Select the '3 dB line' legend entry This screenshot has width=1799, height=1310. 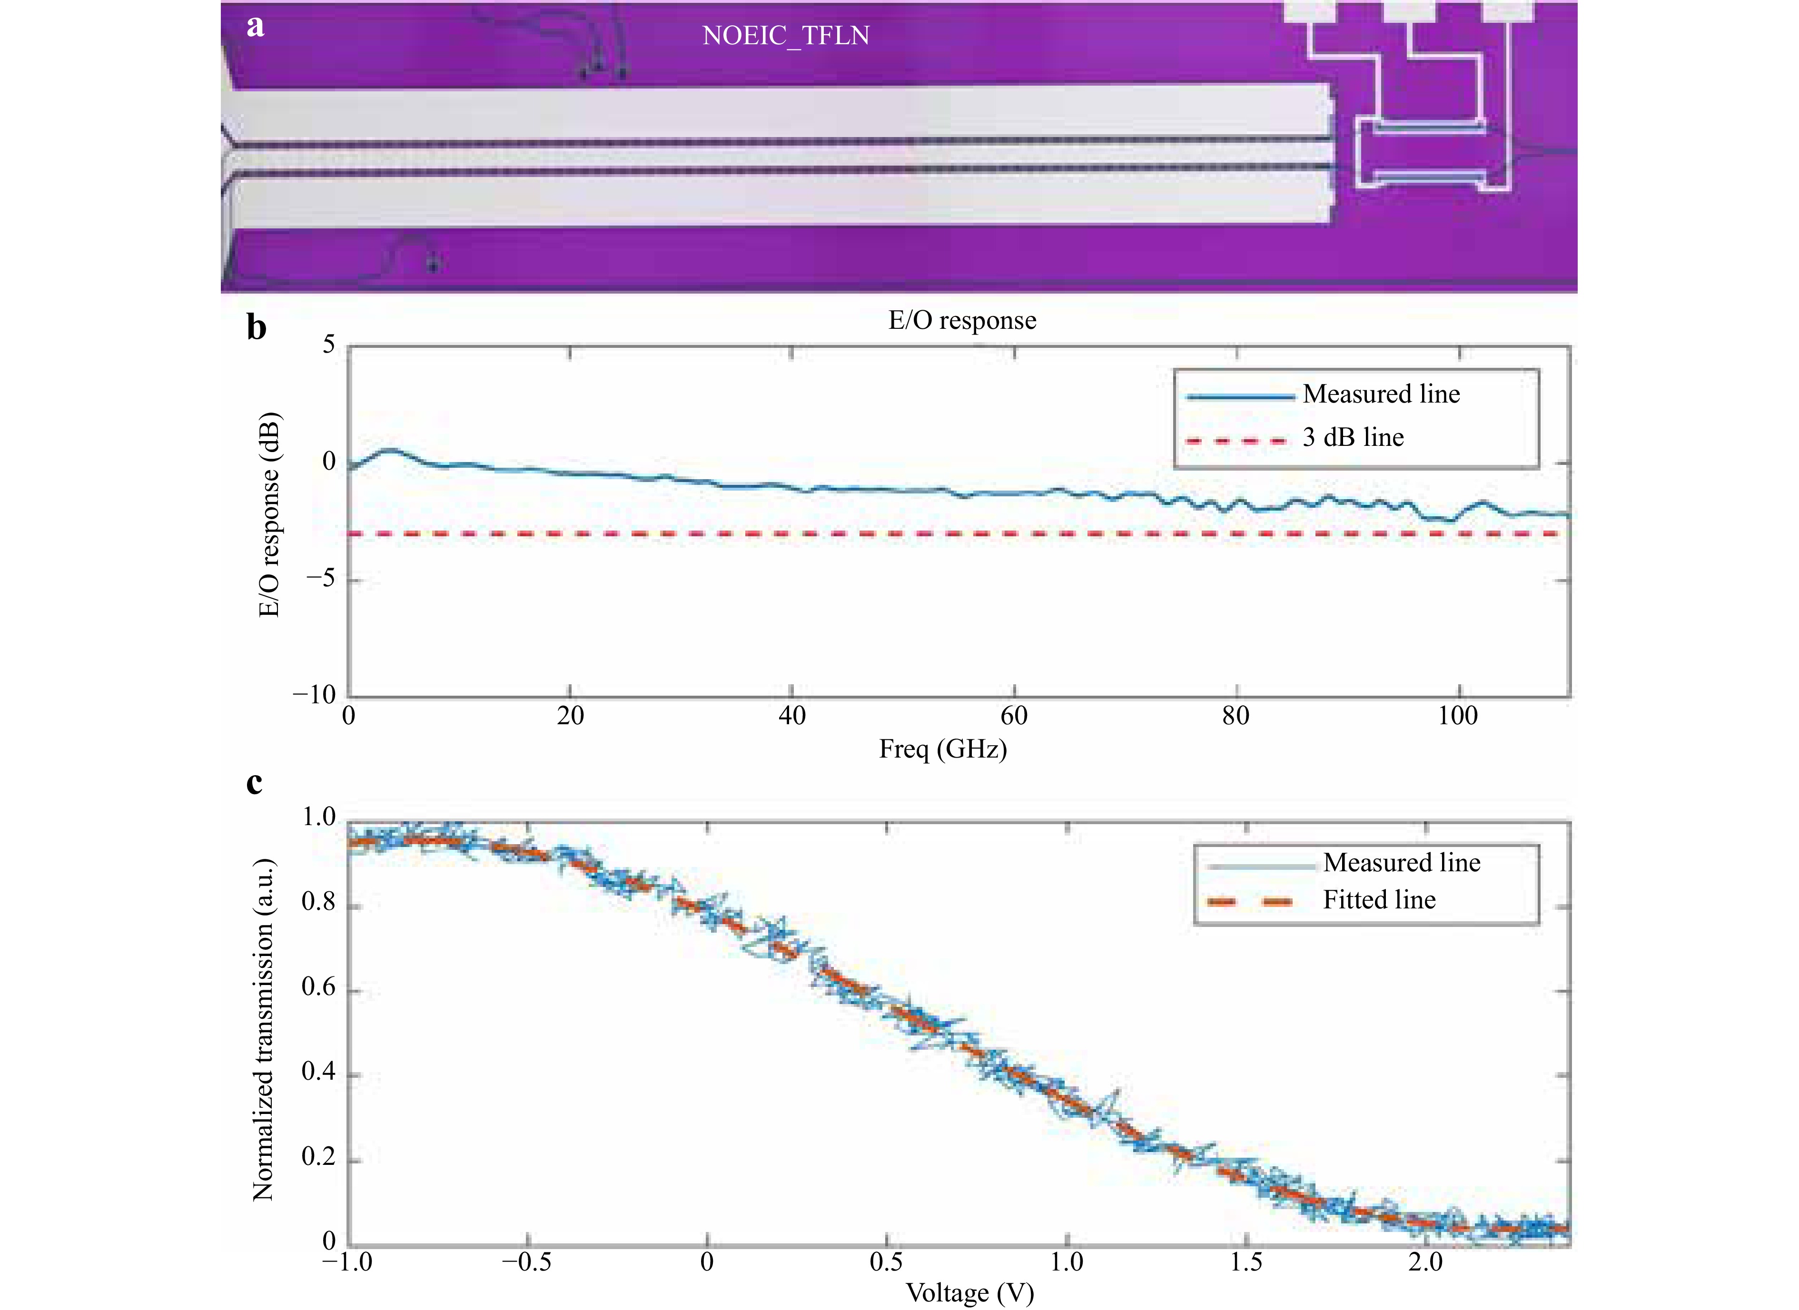(1353, 438)
